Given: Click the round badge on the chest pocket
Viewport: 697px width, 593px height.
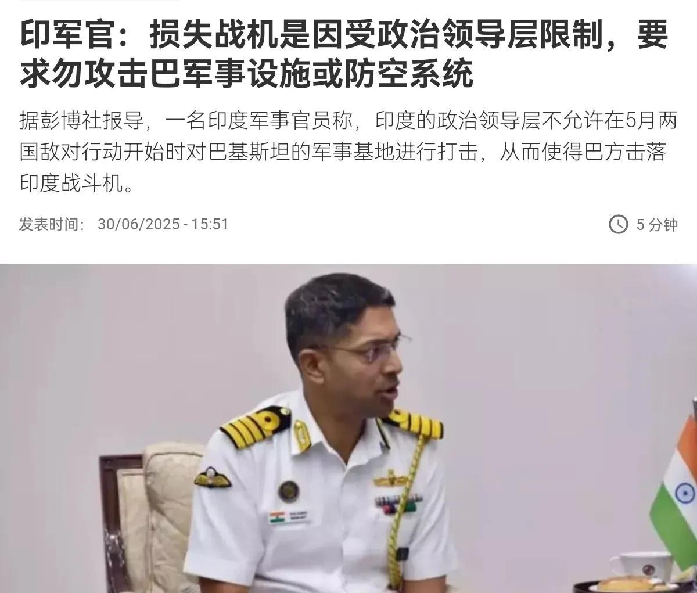Looking at the screenshot, I should [288, 490].
